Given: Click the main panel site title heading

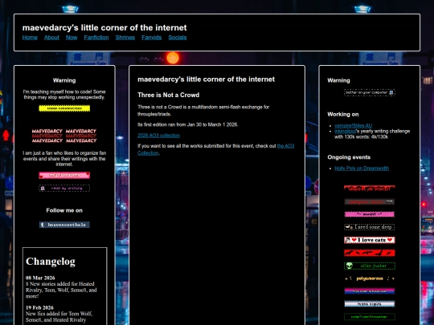Looking at the screenshot, I should pyautogui.click(x=206, y=79).
